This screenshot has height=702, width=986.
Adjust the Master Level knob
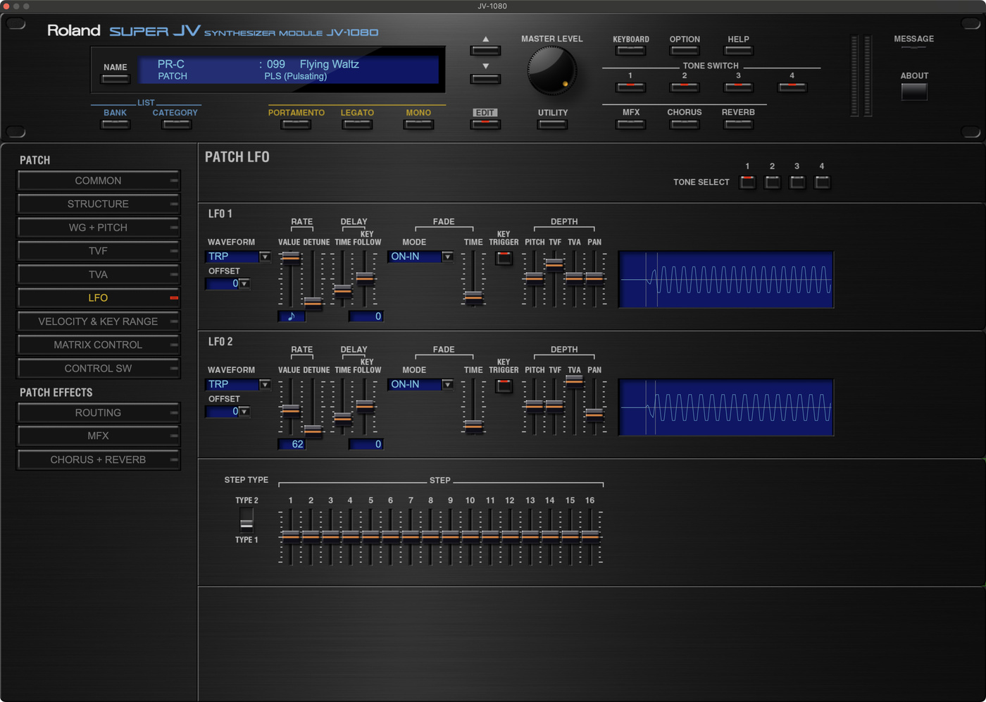tap(551, 70)
